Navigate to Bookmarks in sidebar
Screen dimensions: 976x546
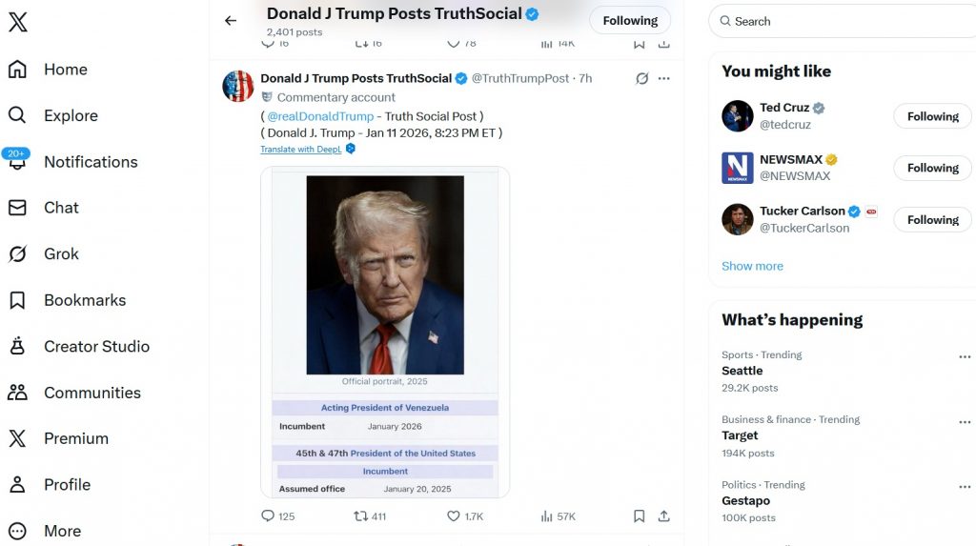coord(84,300)
